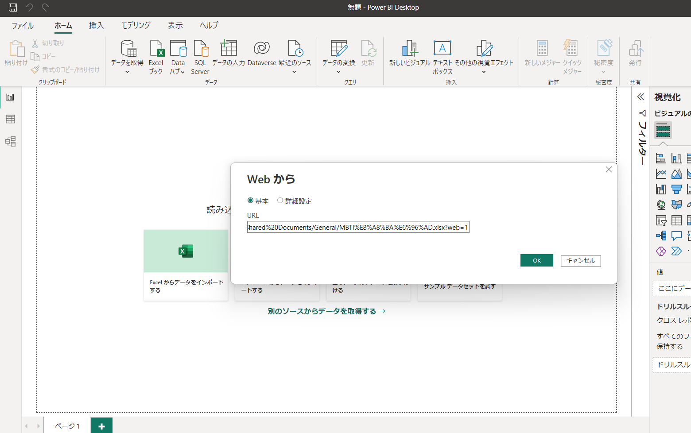Select Q&A speech bubble visual
The image size is (691, 433).
click(676, 236)
